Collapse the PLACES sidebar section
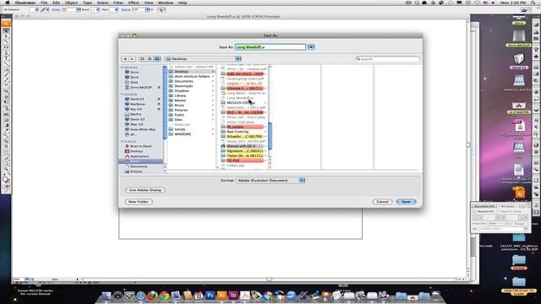Screen dimensions: 541x304 [122, 141]
